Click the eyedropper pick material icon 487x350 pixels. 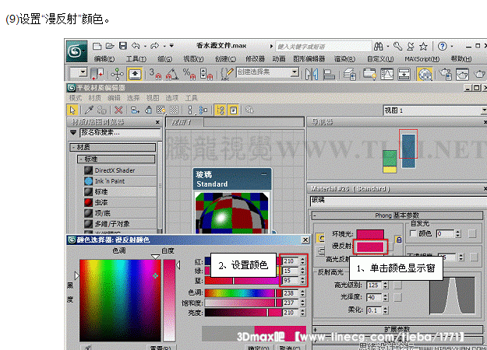tap(89, 110)
